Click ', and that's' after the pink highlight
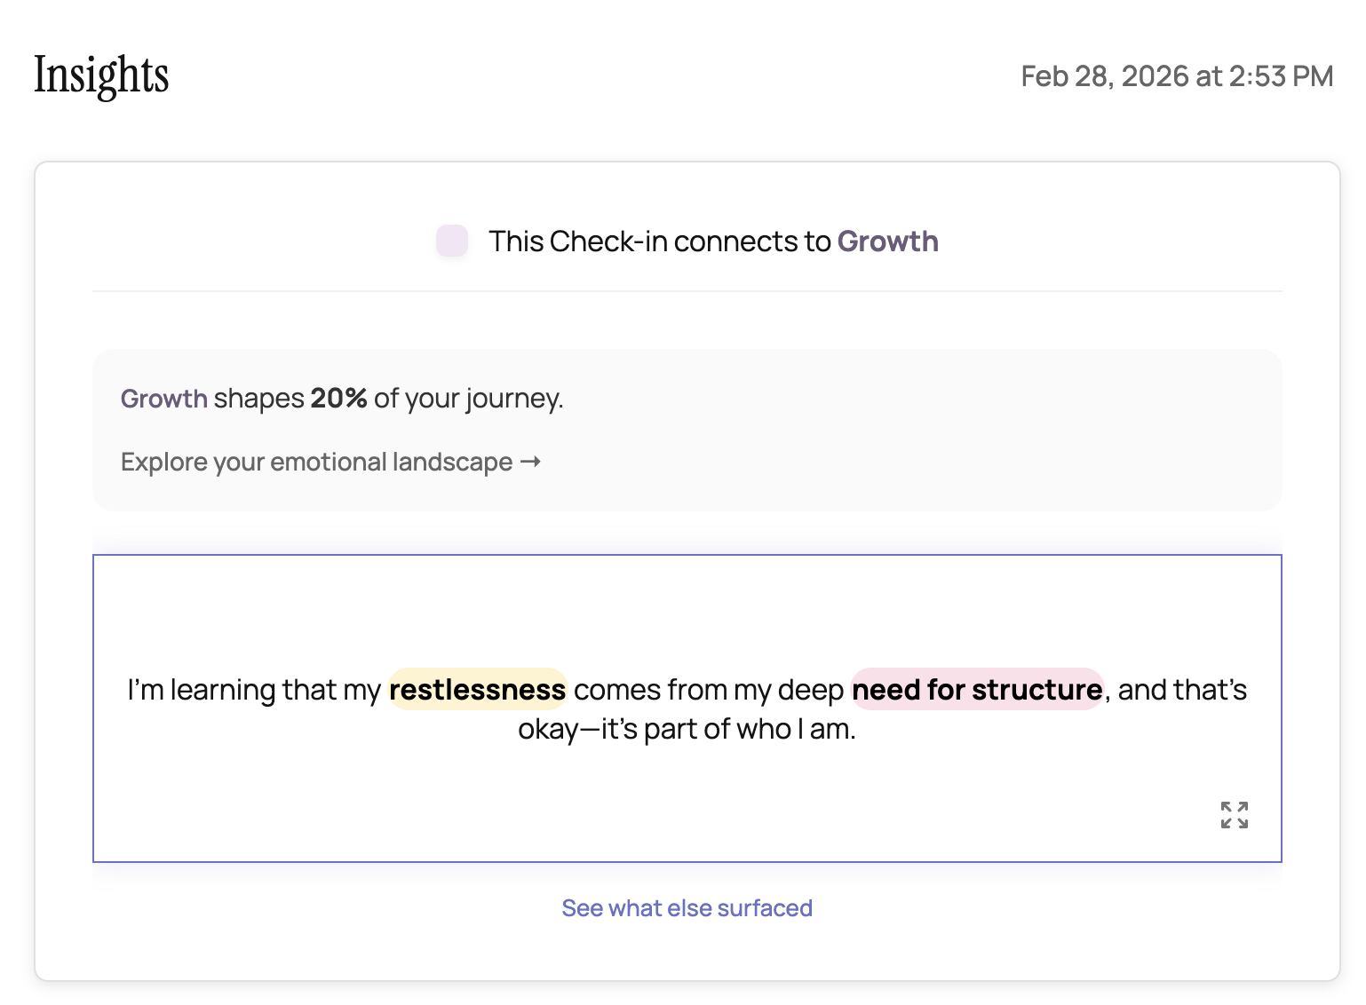The image size is (1366, 1005). pyautogui.click(x=1177, y=690)
